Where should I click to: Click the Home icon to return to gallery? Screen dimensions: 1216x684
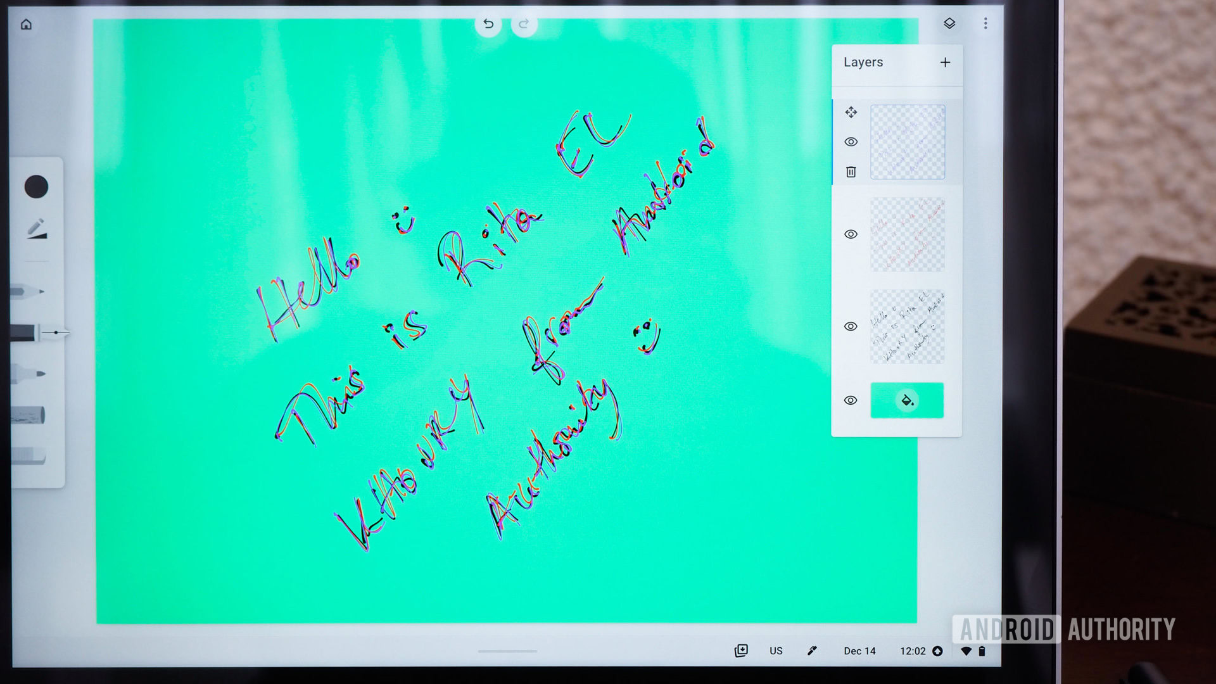point(26,24)
